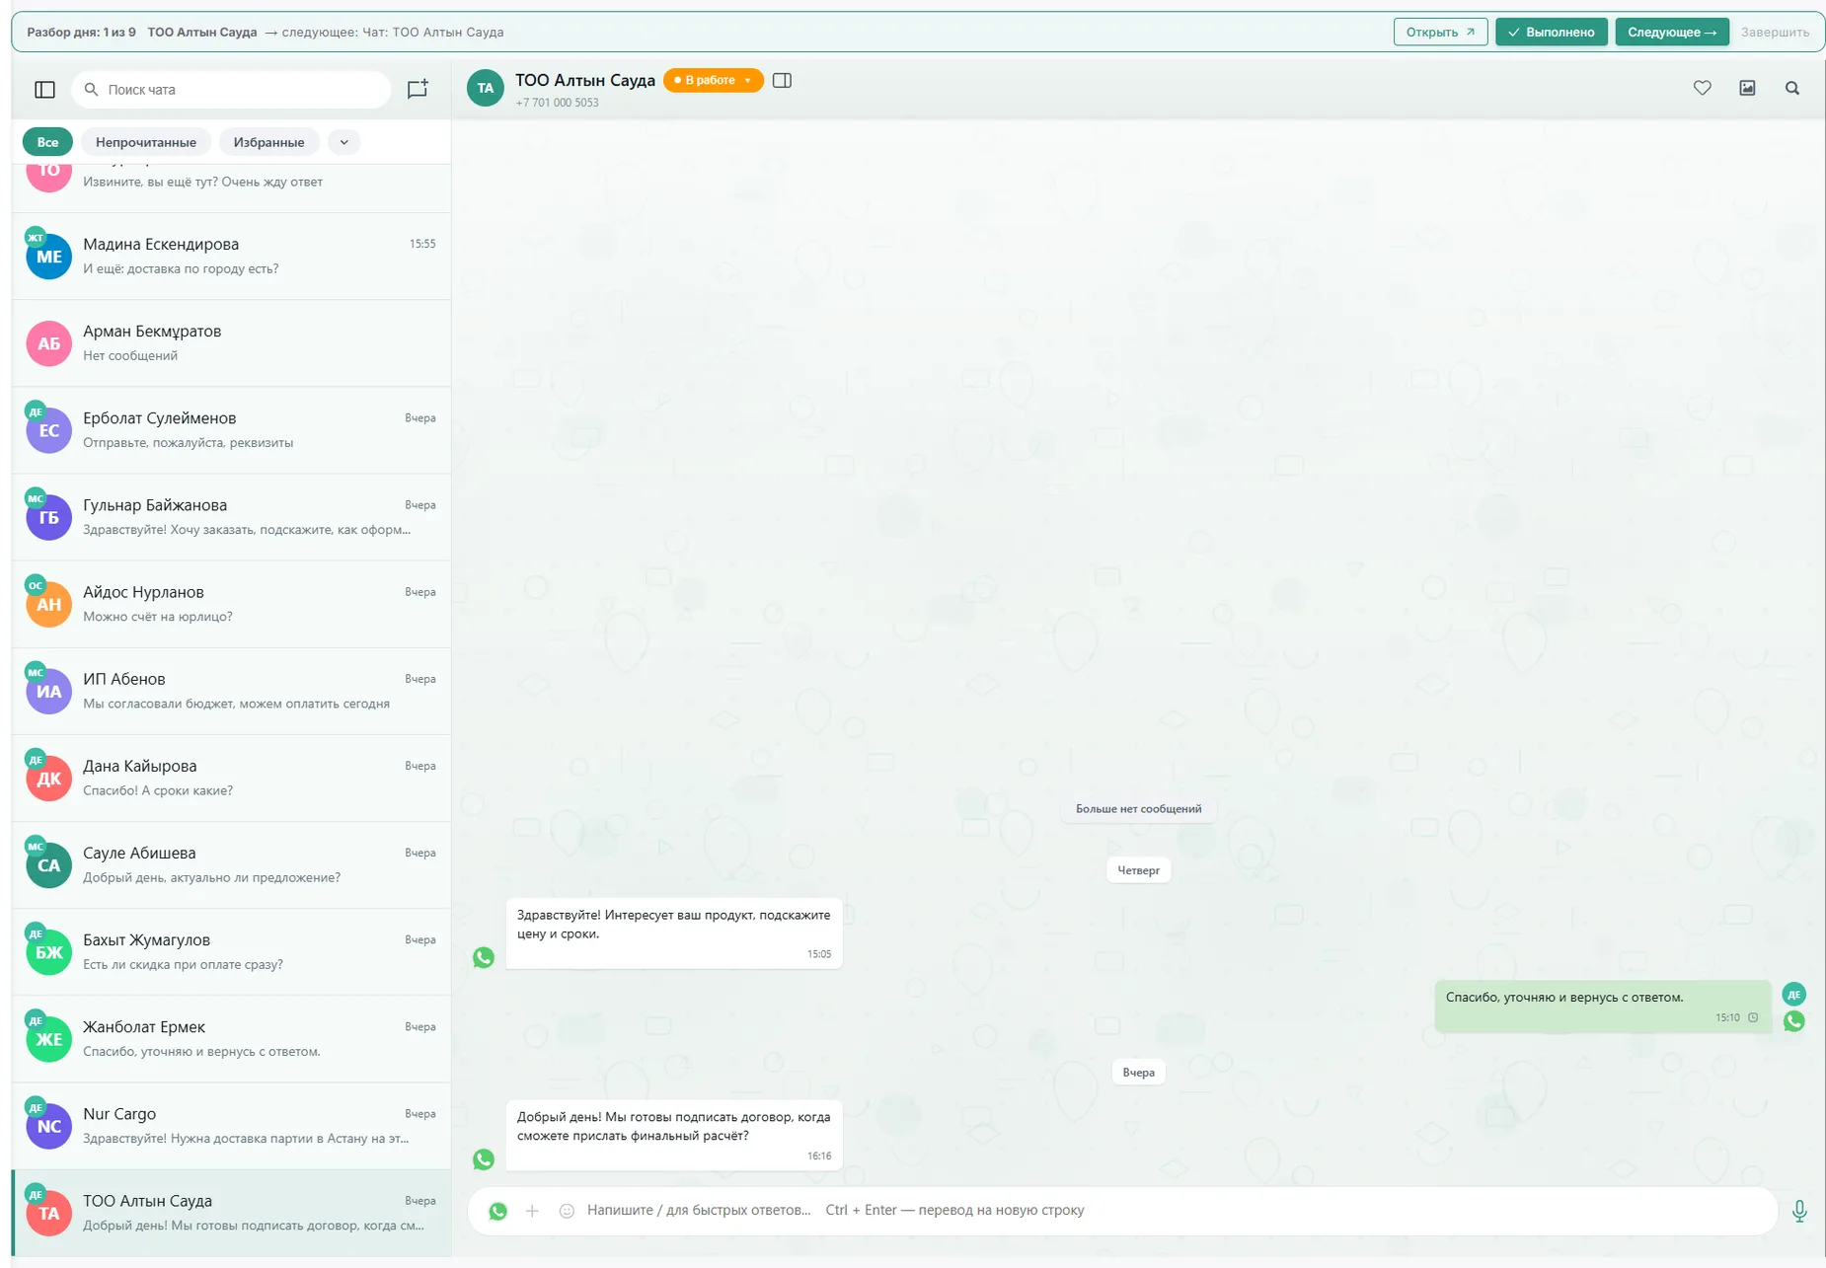1826x1268 pixels.
Task: Open chat with Гульнар Байжанова
Action: point(231,517)
